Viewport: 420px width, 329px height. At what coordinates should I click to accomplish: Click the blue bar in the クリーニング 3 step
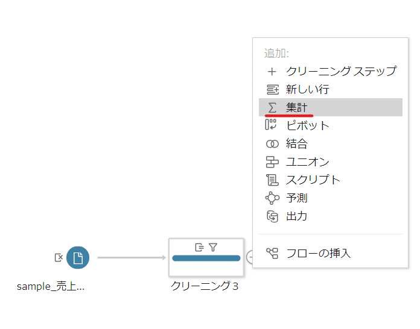(x=206, y=258)
